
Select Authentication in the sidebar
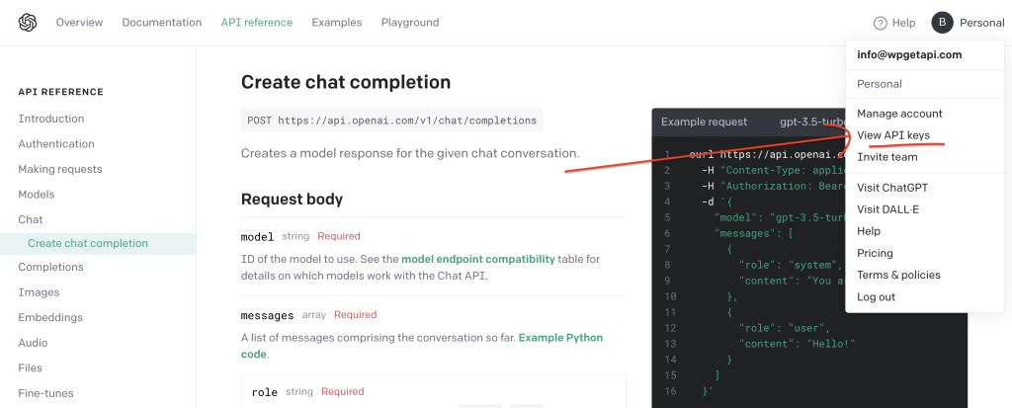coord(56,144)
